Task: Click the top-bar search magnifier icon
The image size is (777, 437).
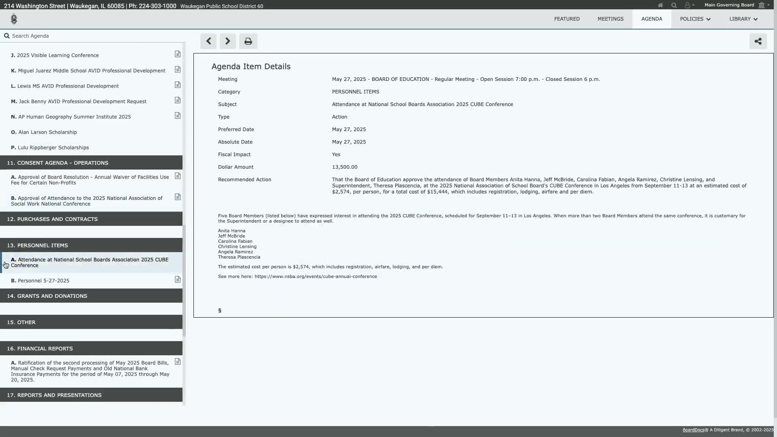Action: [674, 5]
